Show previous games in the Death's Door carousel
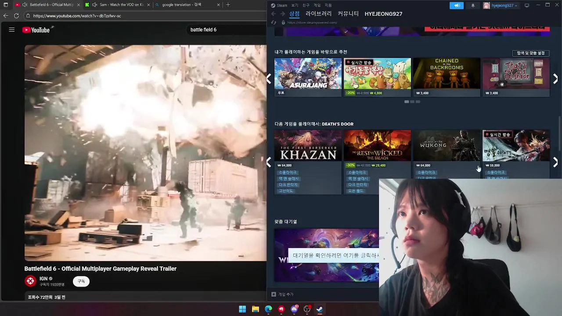562x316 pixels. click(269, 162)
